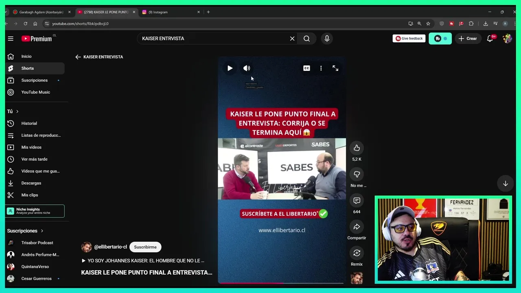Open the 644 comments panel
This screenshot has width=521, height=293.
(x=357, y=201)
